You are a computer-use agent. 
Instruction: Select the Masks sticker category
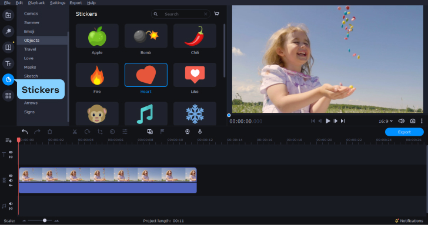(x=30, y=67)
